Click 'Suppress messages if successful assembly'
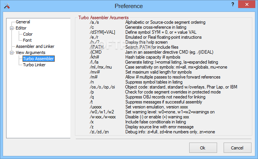This screenshot has width=258, height=159. point(164,102)
